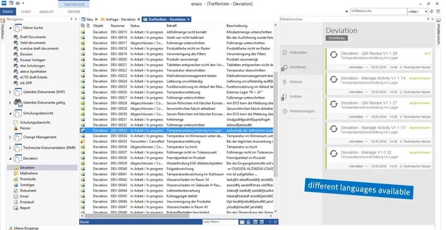Open the quick access toolbar customize arrow
This screenshot has width=446, height=230.
pos(23,3)
